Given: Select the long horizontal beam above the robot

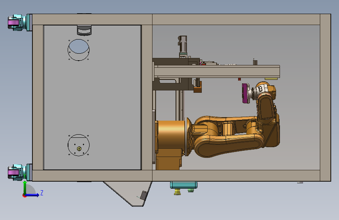Looking at the screenshot, I should point(217,72).
